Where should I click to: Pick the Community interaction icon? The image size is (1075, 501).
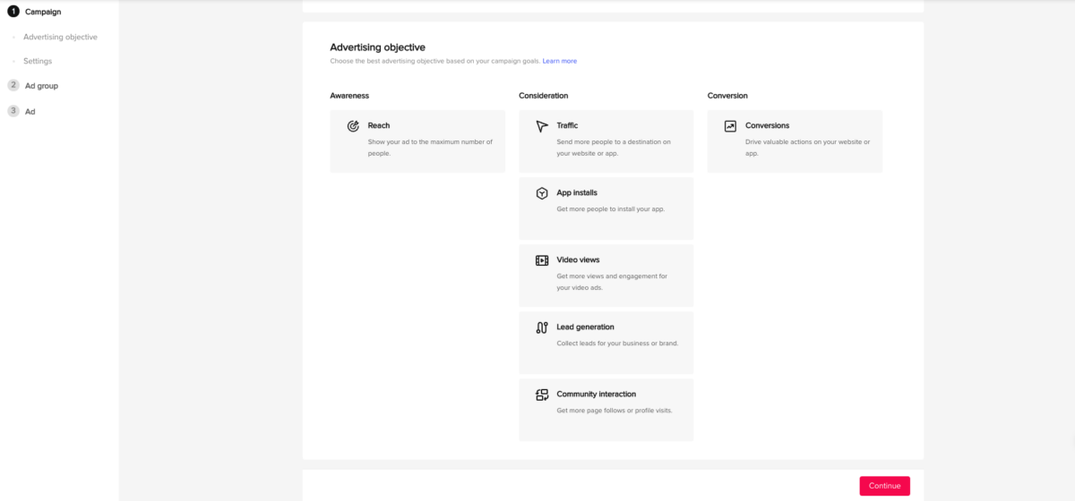pos(542,395)
